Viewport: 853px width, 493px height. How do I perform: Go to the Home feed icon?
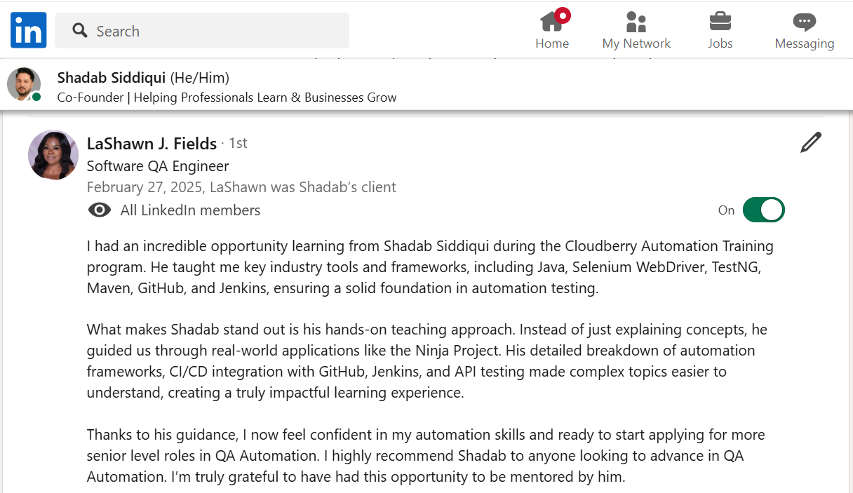tap(551, 22)
